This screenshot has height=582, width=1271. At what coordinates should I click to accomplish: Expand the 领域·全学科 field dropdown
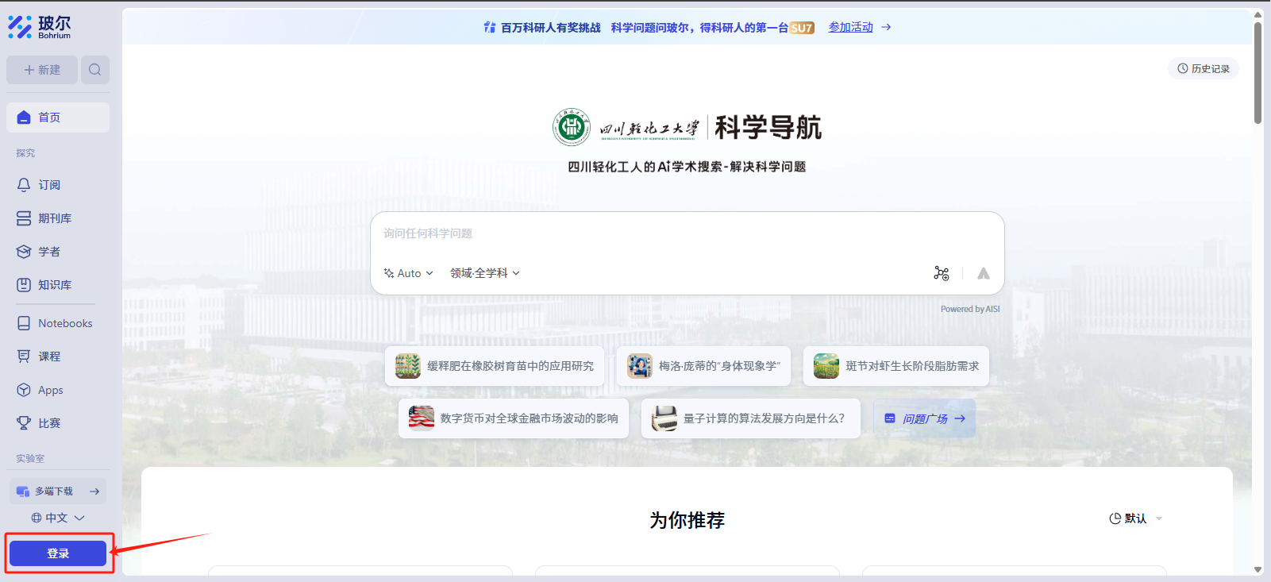coord(484,273)
